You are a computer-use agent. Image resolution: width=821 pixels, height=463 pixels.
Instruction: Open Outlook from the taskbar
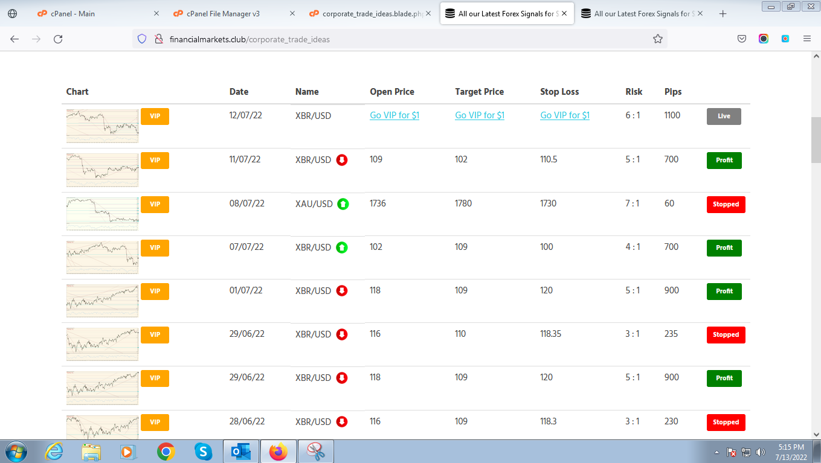240,452
